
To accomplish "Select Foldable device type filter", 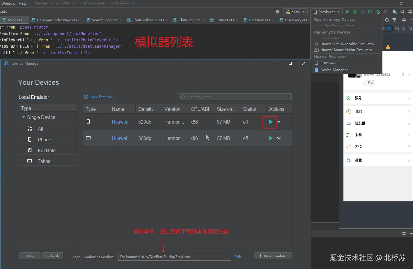I will [x=47, y=150].
